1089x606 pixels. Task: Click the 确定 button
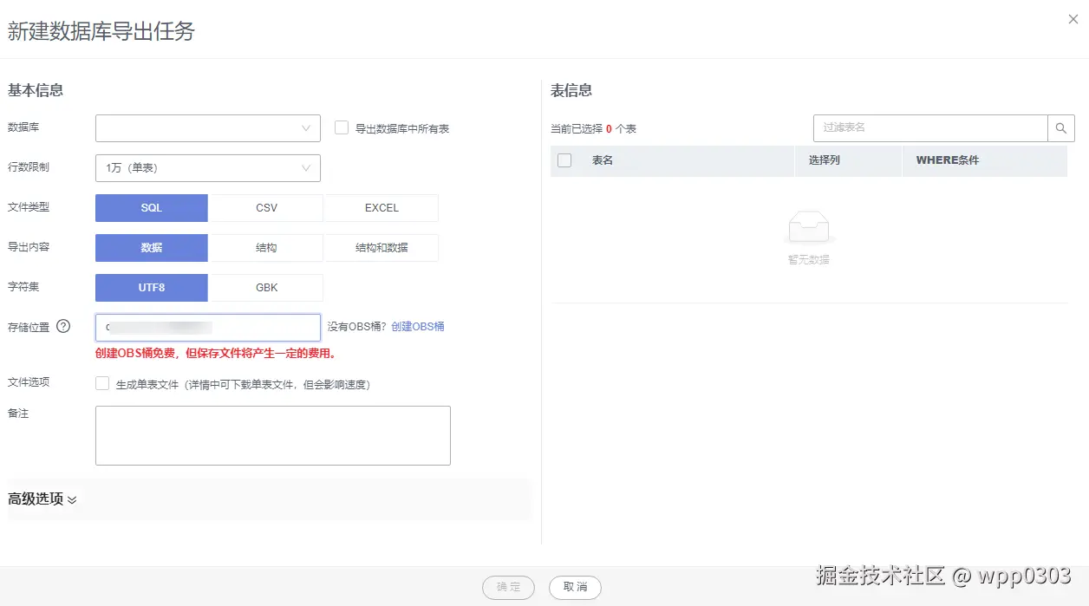(x=508, y=588)
